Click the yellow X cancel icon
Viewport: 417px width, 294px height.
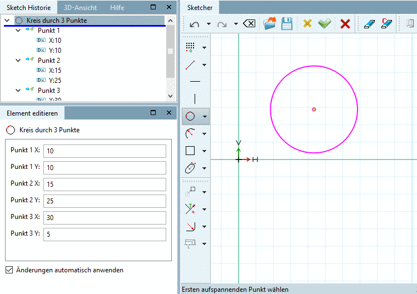pyautogui.click(x=307, y=24)
